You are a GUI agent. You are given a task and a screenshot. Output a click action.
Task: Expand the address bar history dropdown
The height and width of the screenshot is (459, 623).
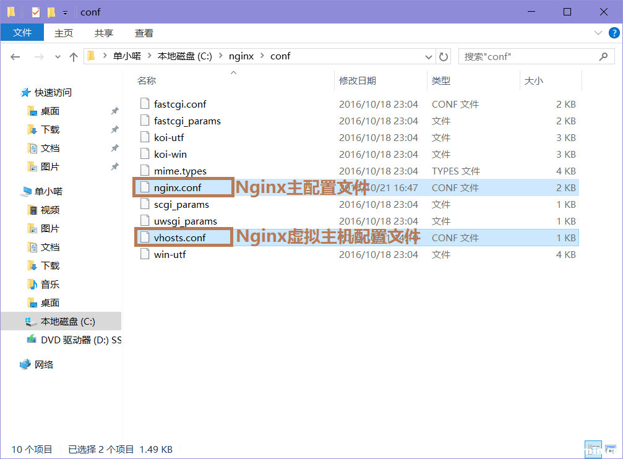(429, 57)
